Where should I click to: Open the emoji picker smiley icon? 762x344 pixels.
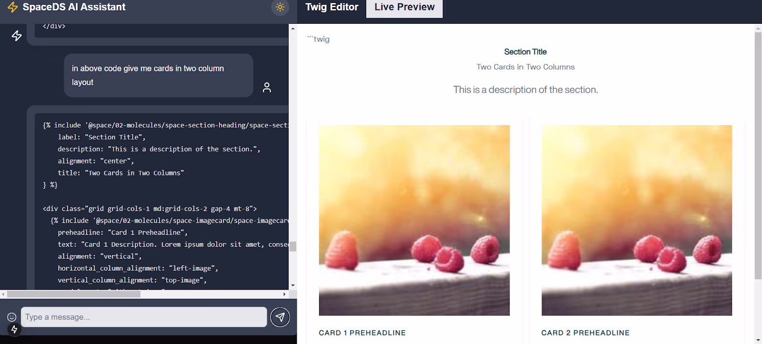[12, 317]
